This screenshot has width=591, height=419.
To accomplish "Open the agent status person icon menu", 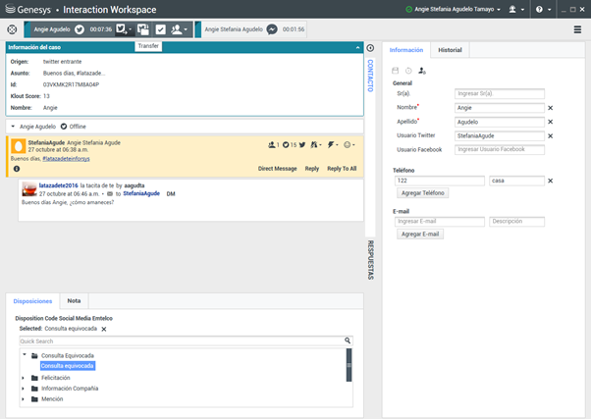I will point(516,10).
